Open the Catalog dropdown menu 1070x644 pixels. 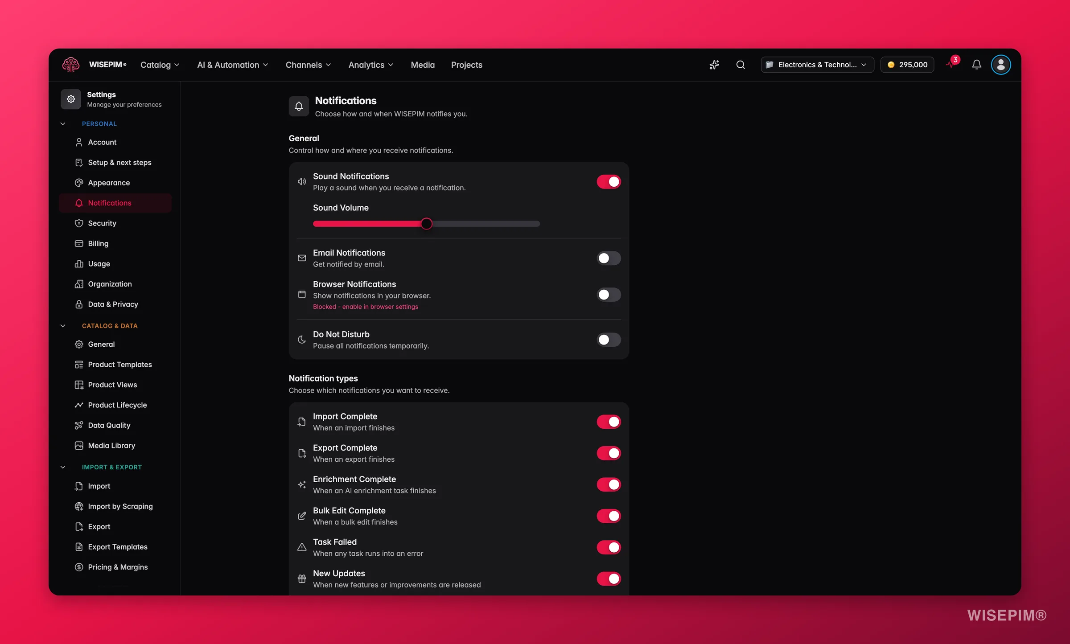(x=160, y=65)
